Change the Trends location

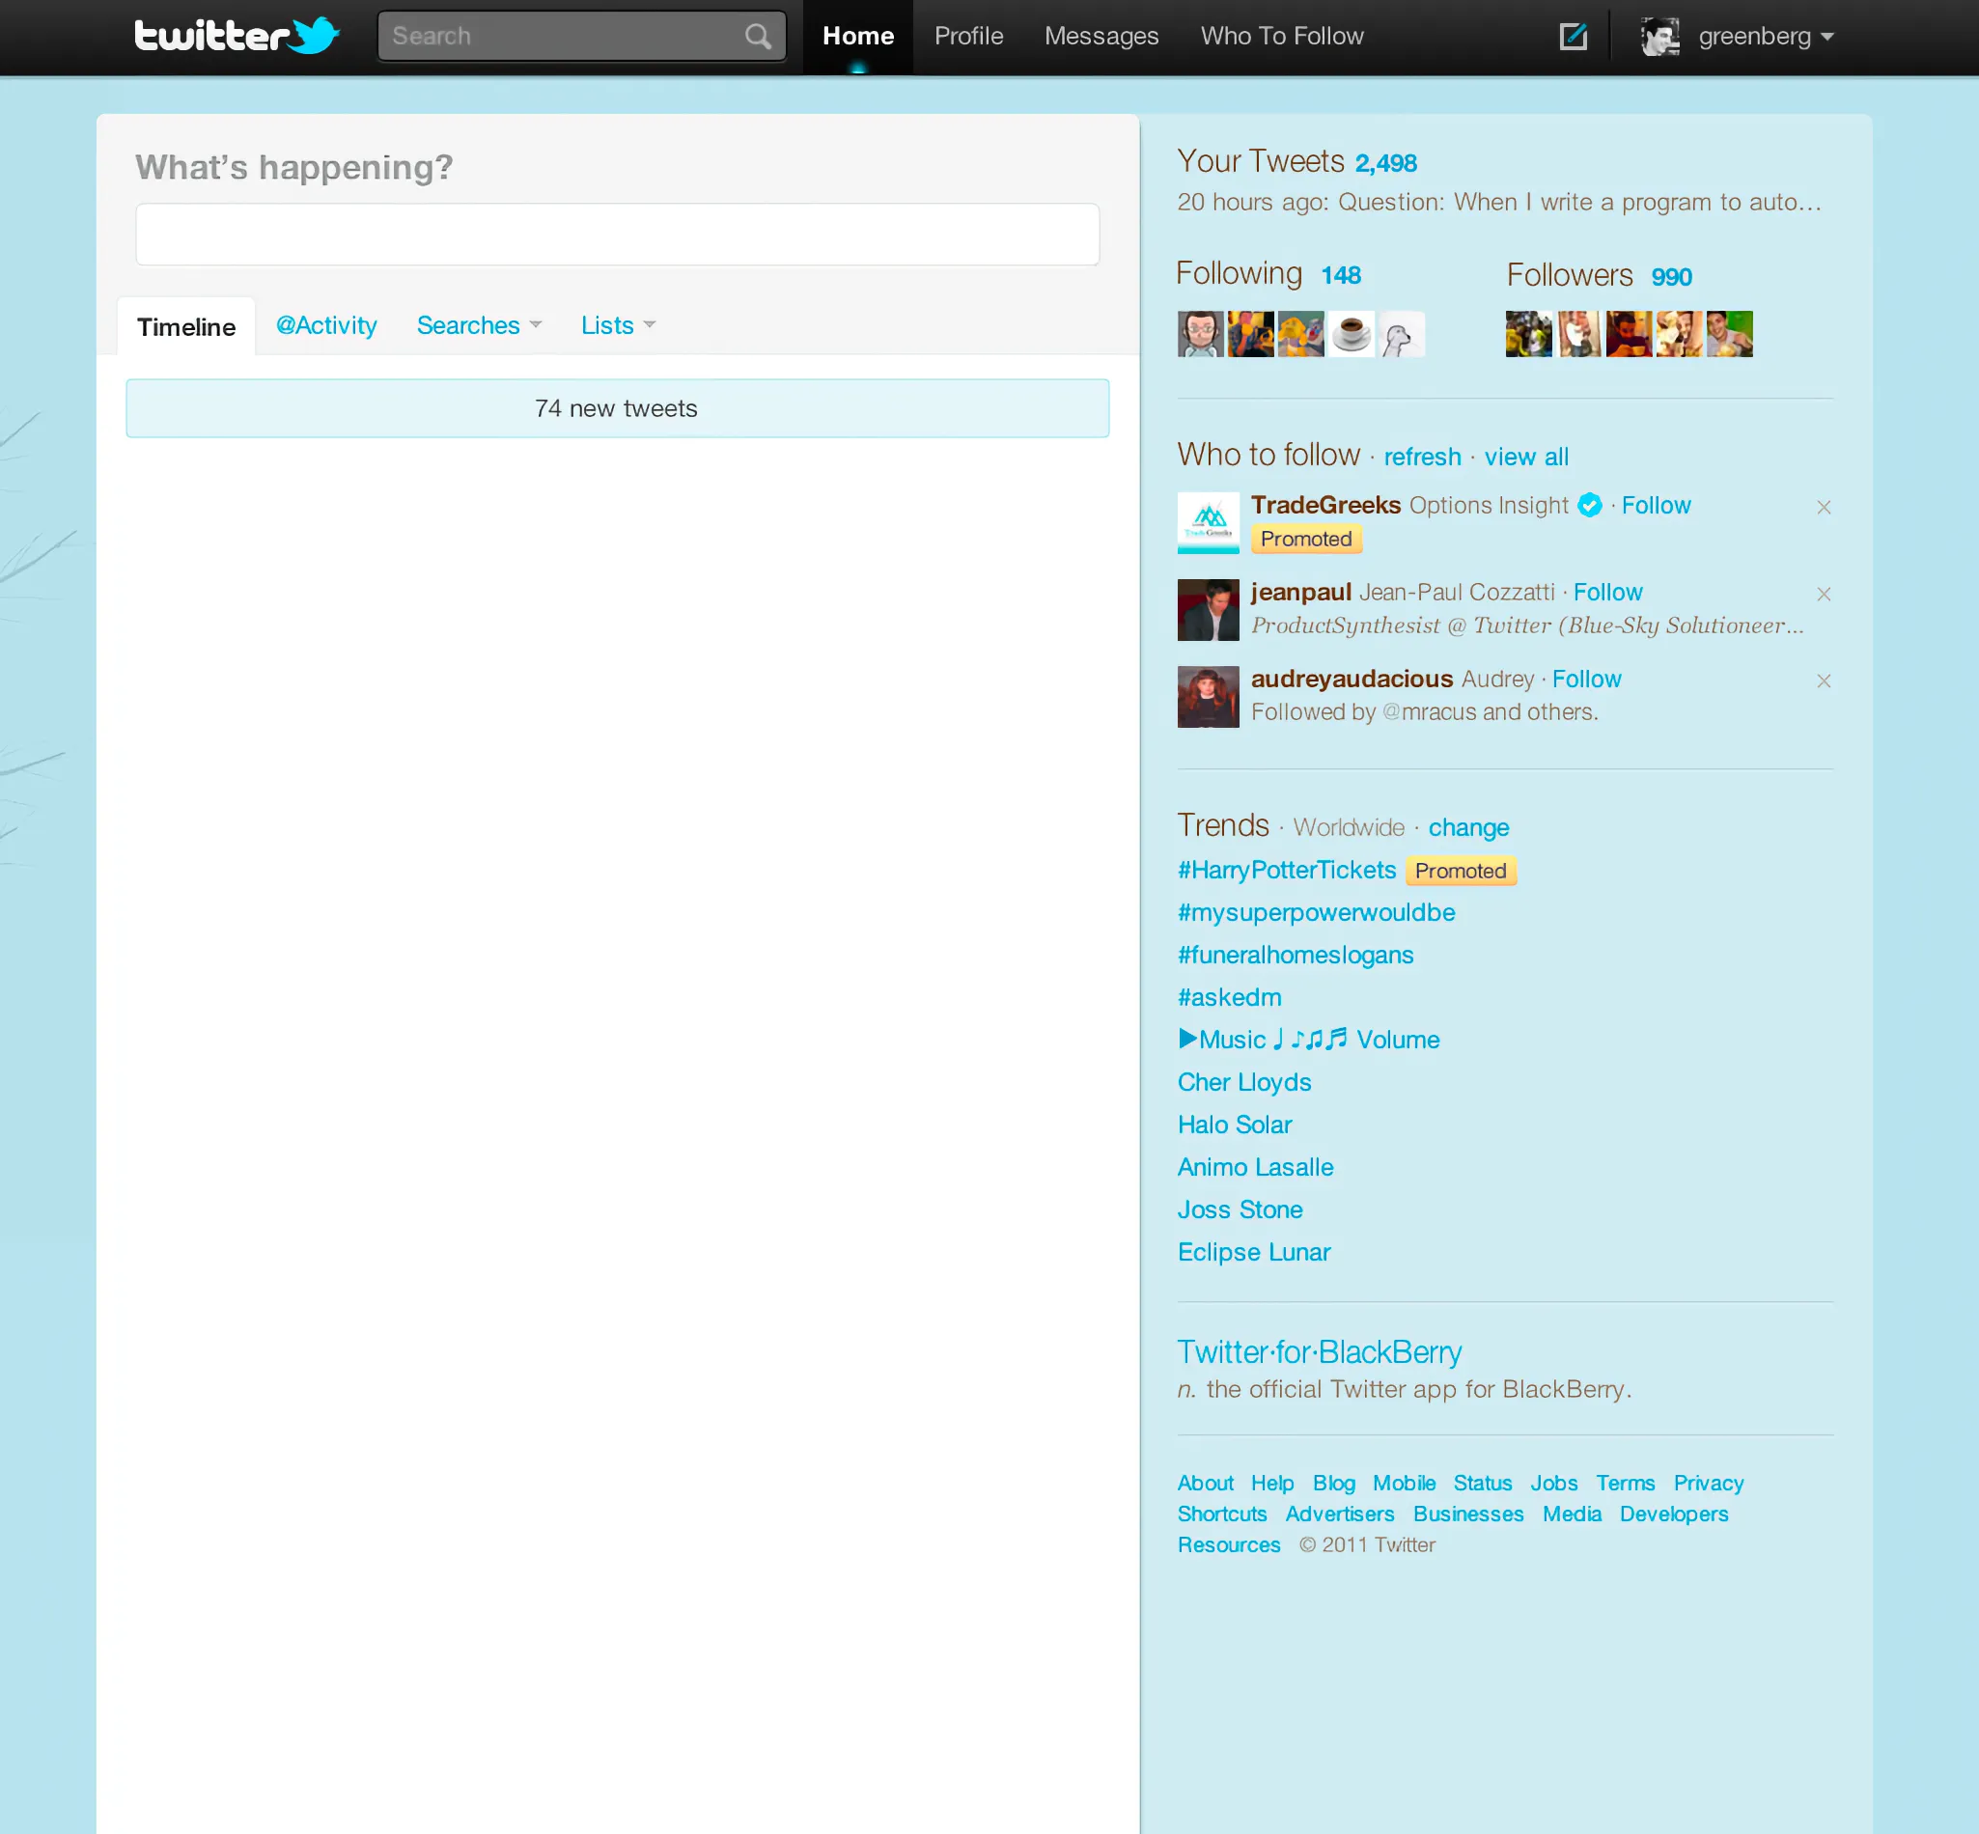click(x=1468, y=827)
